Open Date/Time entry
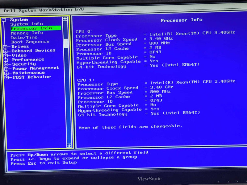This screenshot has height=185, width=247. pos(24,38)
